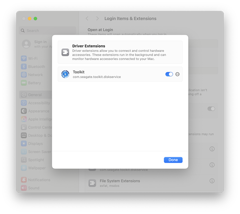The image size is (240, 214).
Task: Click the Login Items & Extensions title
Action: pyautogui.click(x=131, y=19)
